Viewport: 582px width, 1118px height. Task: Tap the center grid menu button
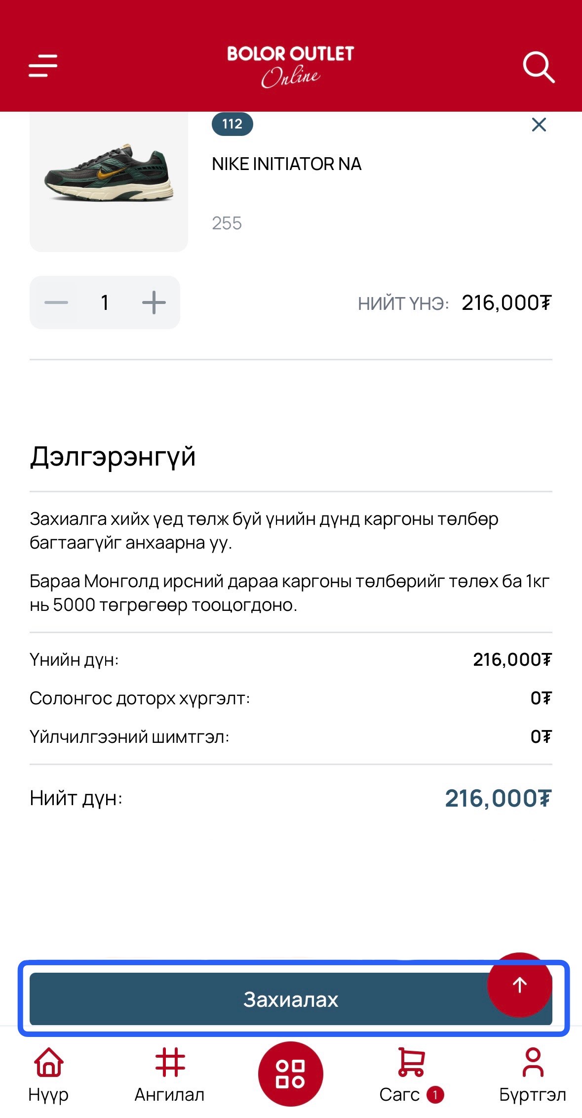[x=290, y=1074]
